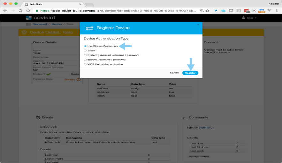
Task: Bookmark this page with the star icon
Action: [208, 11]
